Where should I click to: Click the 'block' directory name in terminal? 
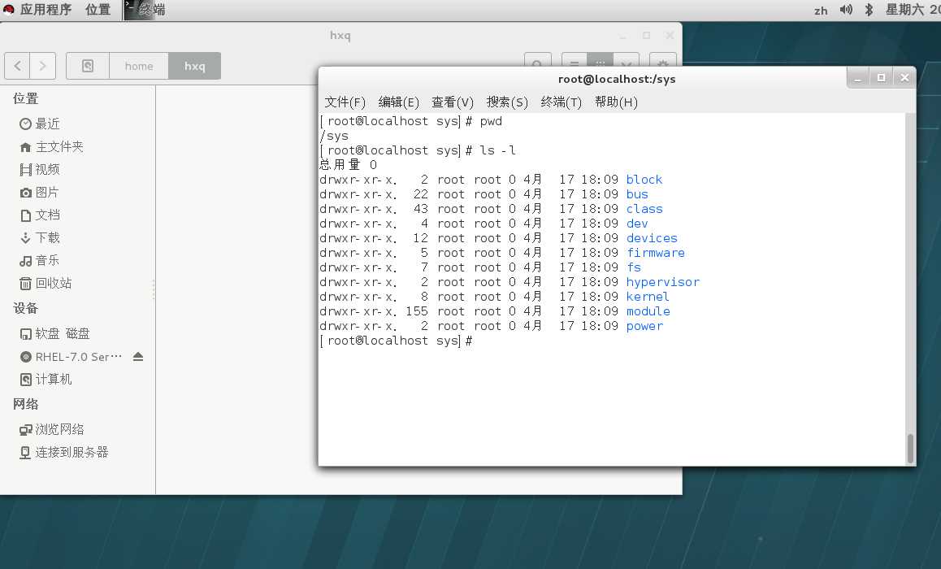tap(644, 180)
